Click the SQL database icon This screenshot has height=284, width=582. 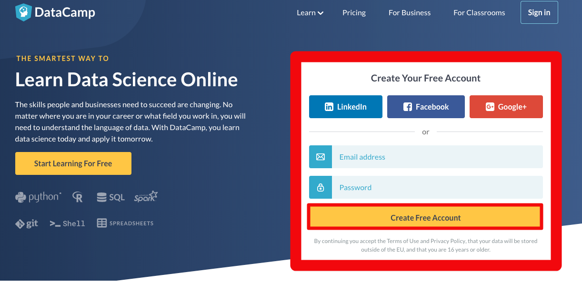(101, 197)
